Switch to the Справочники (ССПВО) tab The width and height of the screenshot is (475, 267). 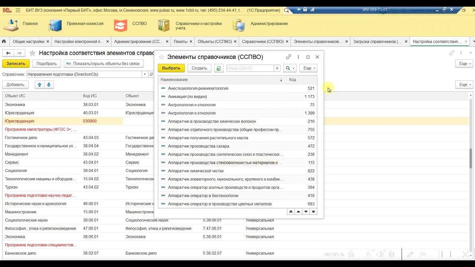click(x=263, y=42)
